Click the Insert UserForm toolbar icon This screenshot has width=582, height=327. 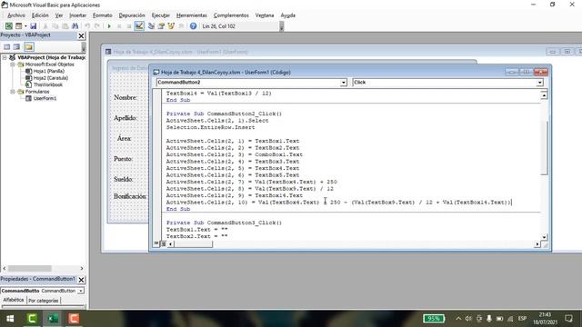tap(18, 26)
